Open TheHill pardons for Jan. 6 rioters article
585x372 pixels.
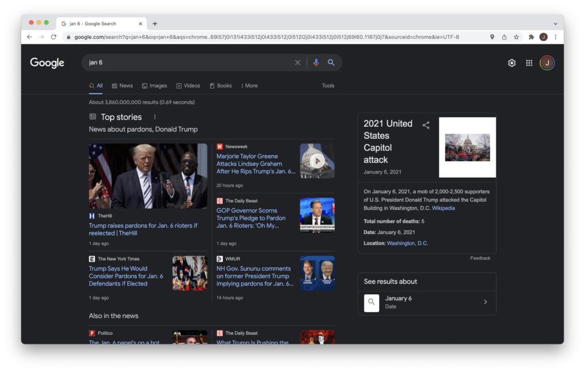tap(143, 230)
